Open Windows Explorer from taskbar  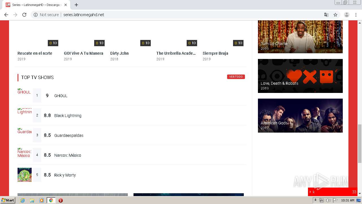coord(32,200)
